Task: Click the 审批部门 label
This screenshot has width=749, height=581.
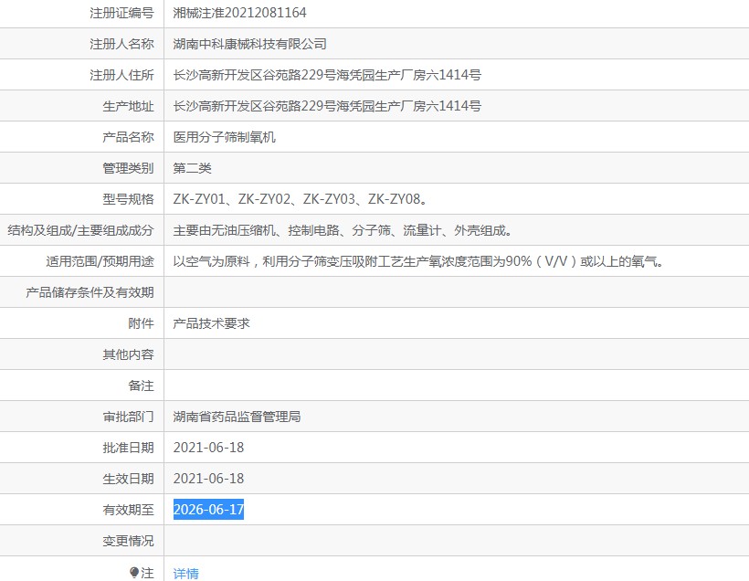Action: [128, 417]
